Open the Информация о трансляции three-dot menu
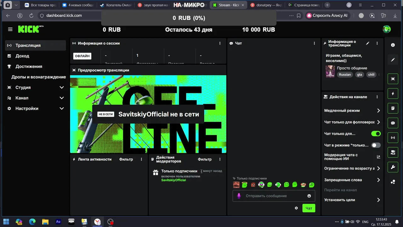This screenshot has height=227, width=403. coord(377,43)
